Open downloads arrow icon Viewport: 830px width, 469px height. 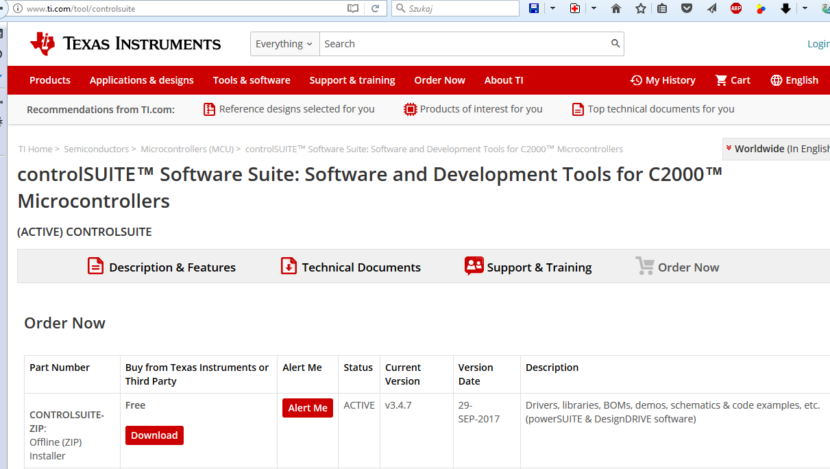click(x=786, y=8)
